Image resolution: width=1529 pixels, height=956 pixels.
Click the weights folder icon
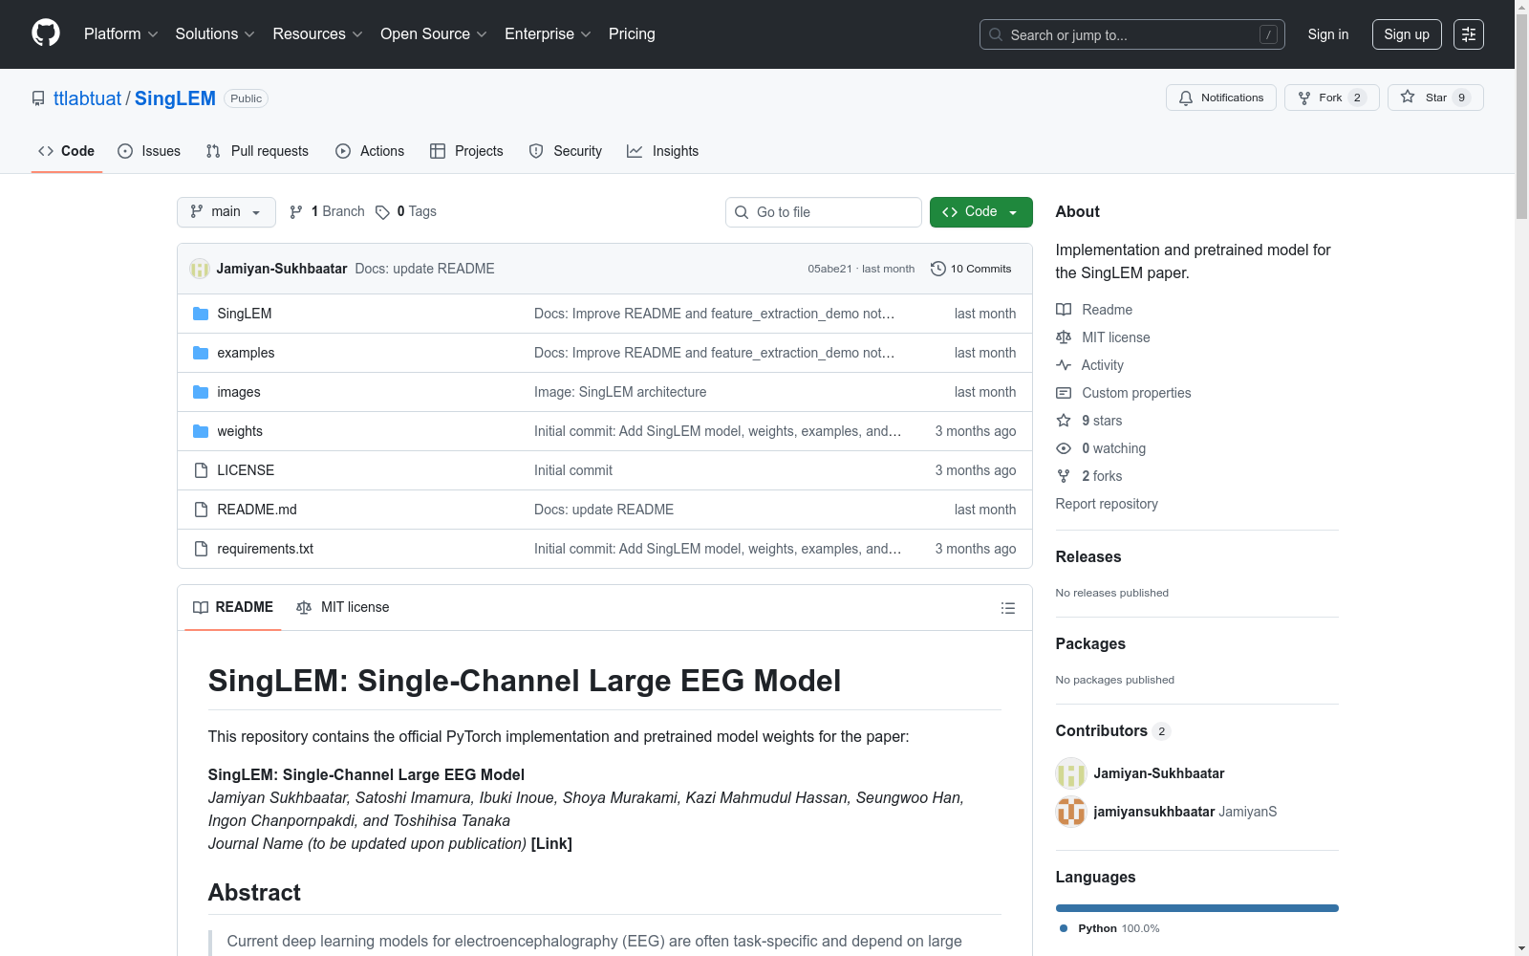click(x=201, y=431)
